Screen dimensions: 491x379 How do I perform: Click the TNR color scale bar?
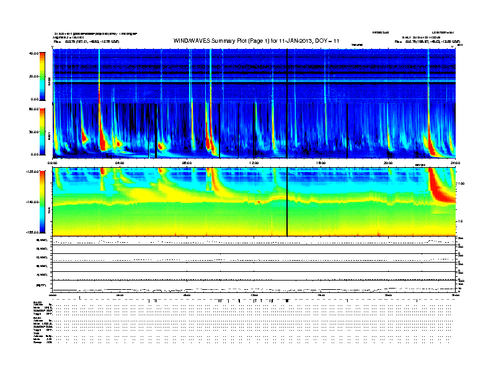pos(42,202)
